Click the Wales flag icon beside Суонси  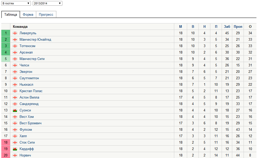(15, 110)
